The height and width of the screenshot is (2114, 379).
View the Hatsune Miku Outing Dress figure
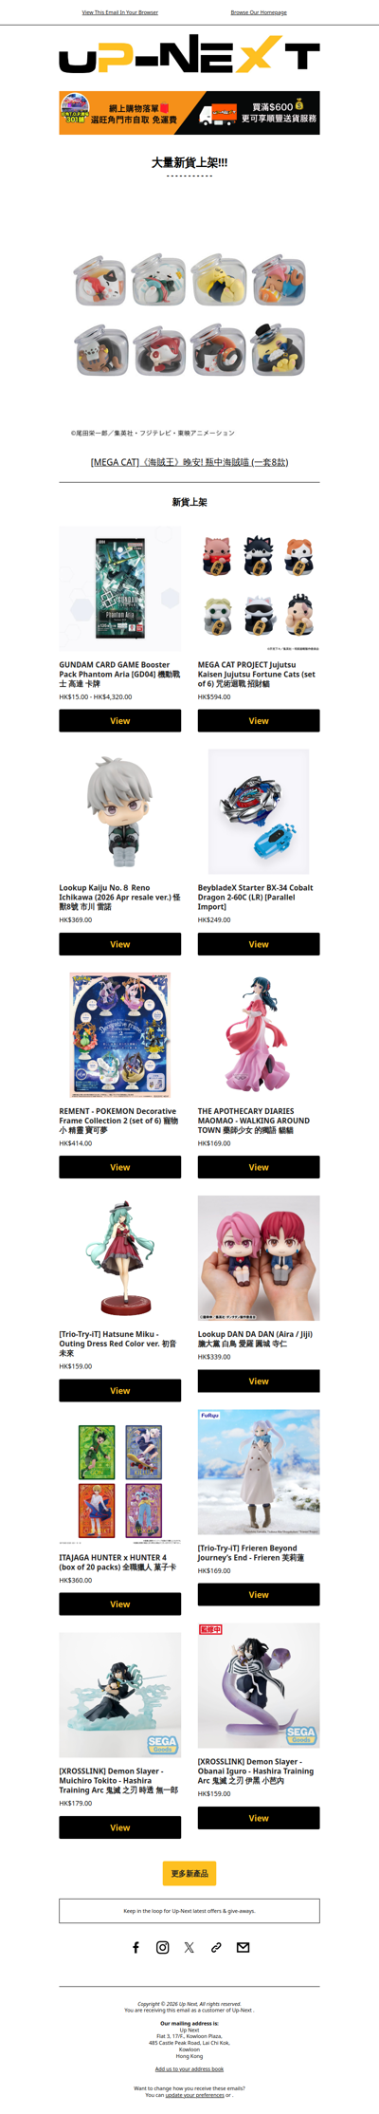(120, 1390)
